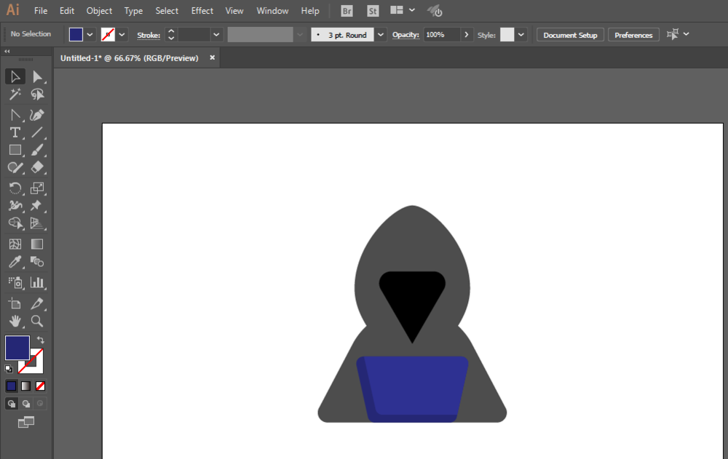Expand the 3 pt. Round brush dropdown
This screenshot has width=728, height=459.
pos(381,35)
